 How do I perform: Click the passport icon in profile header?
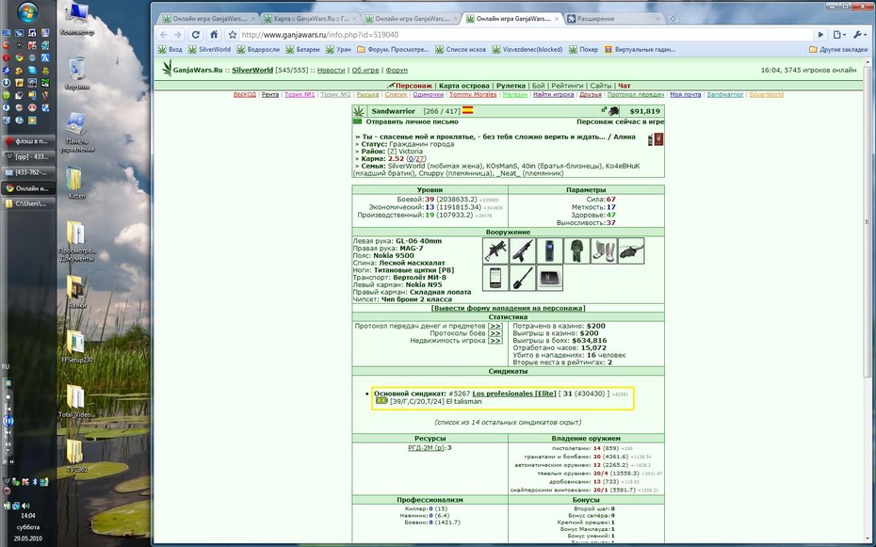[658, 139]
